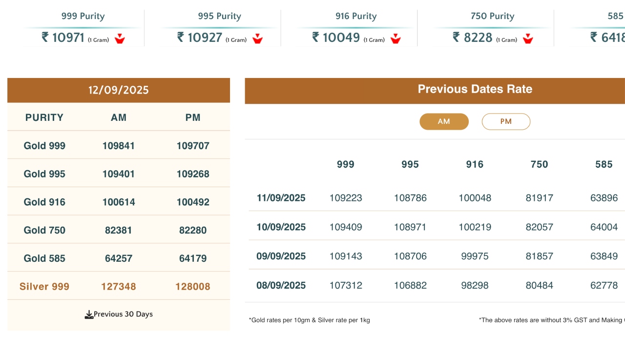The height and width of the screenshot is (351, 625).
Task: Select the 11/09/2025 date row
Action: click(281, 198)
